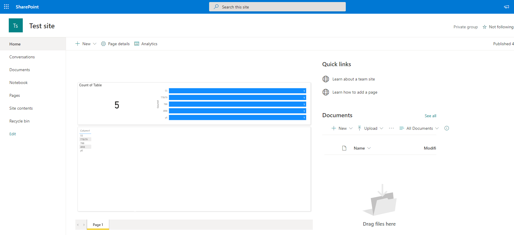Select the Page 1 report tab
The height and width of the screenshot is (235, 514).
[98, 225]
